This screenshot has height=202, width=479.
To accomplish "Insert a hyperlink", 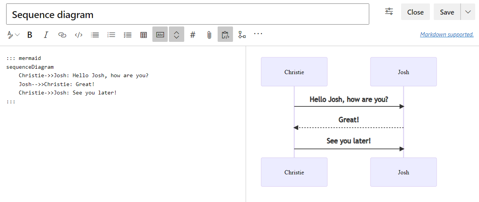I will coord(62,35).
